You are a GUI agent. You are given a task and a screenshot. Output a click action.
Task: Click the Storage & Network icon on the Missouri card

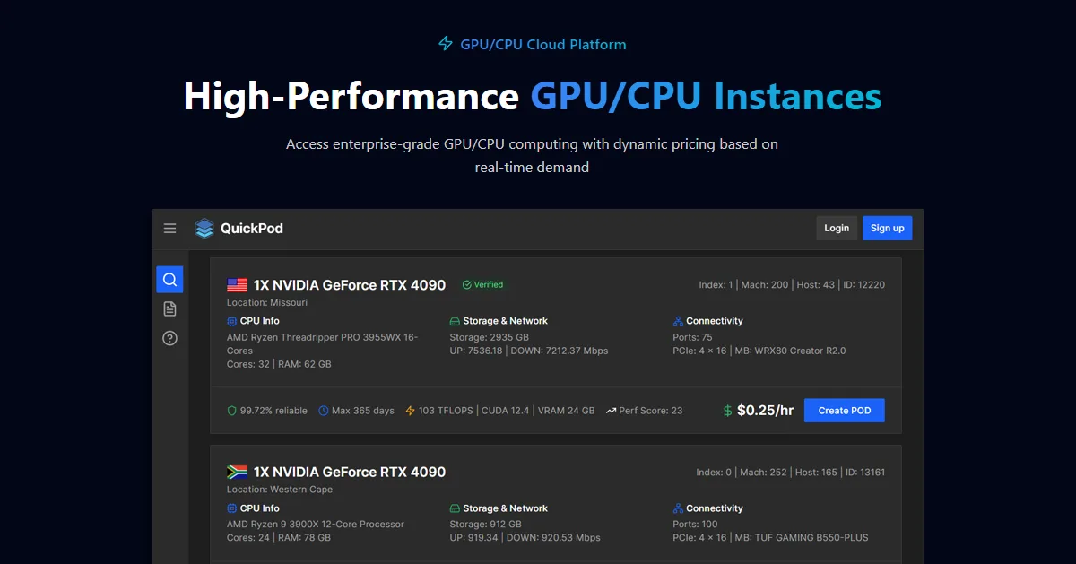455,321
